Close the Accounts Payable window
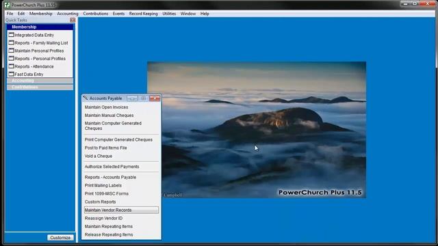Image resolution: width=438 pixels, height=246 pixels. pyautogui.click(x=155, y=98)
